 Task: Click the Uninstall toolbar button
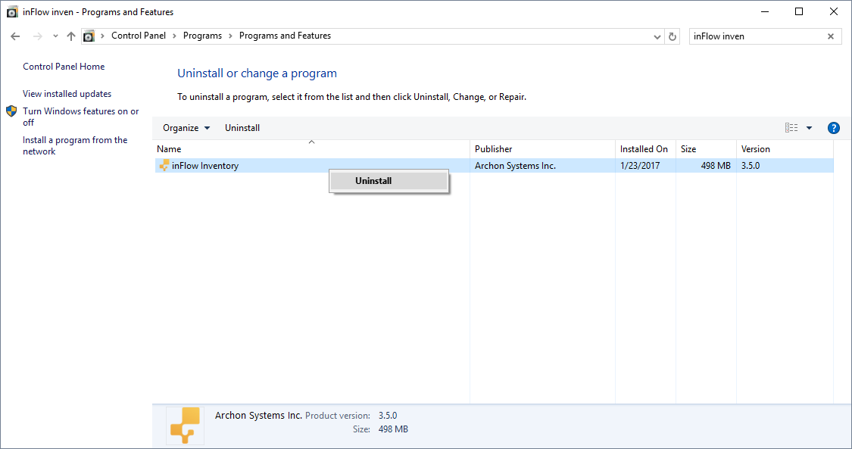(242, 128)
